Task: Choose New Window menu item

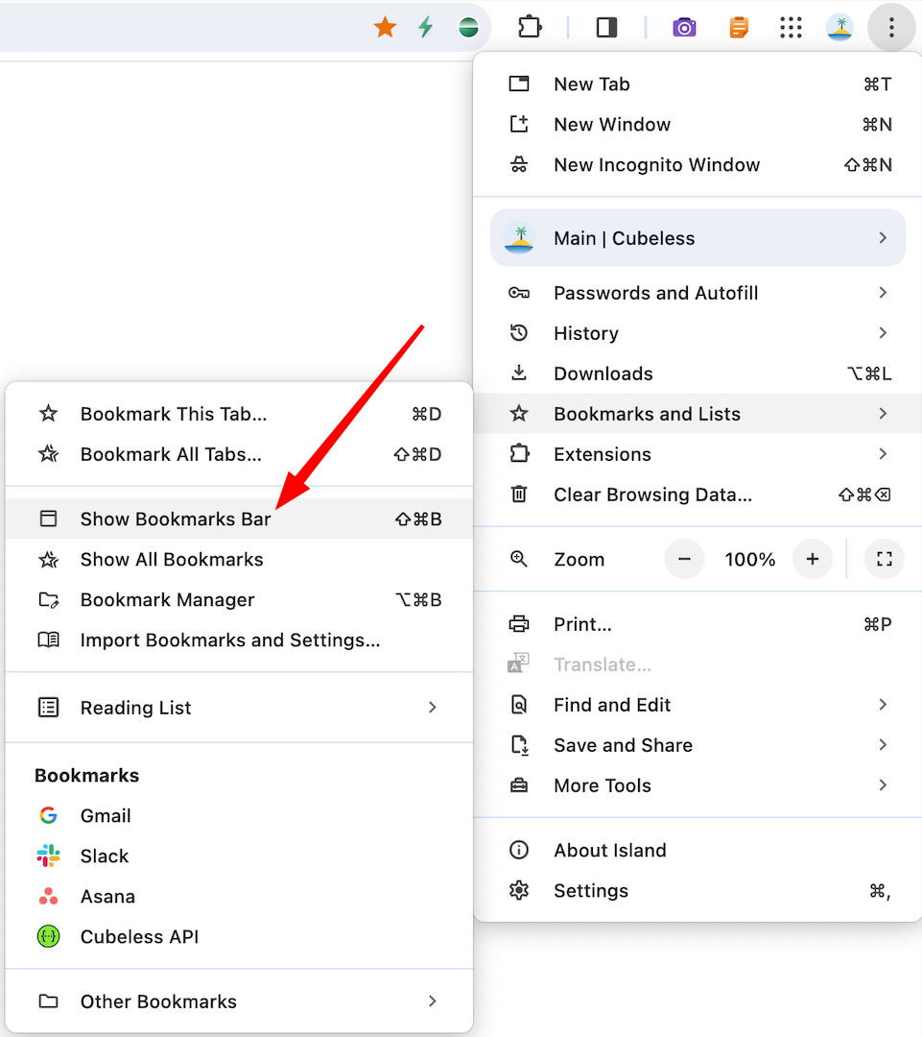Action: point(697,124)
